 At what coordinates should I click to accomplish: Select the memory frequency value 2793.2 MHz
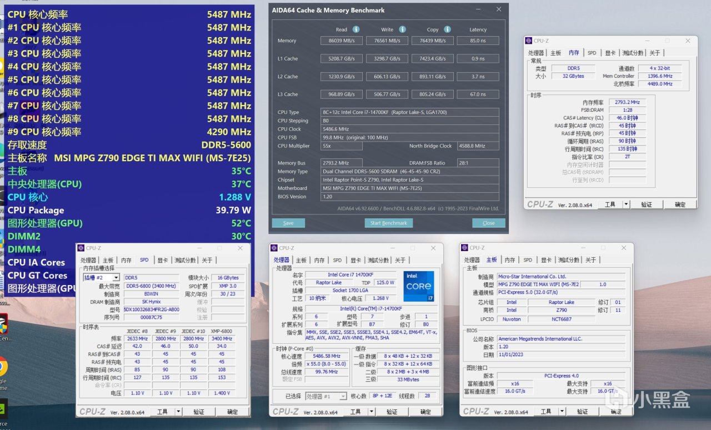[x=628, y=102]
